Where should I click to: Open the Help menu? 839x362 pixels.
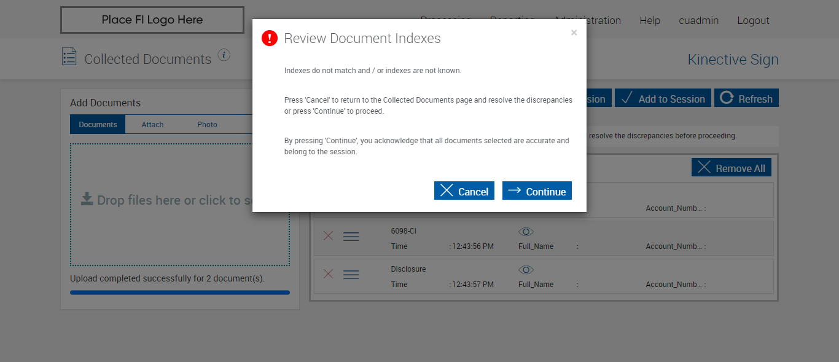(649, 20)
